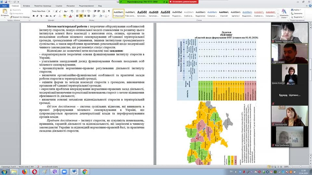Click the Save icon in the quick access toolbar
The width and height of the screenshot is (312, 175).
[6, 2]
